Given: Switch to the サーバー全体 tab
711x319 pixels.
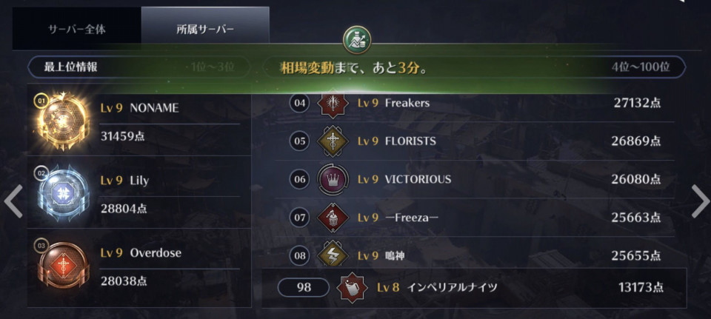Looking at the screenshot, I should point(76,29).
